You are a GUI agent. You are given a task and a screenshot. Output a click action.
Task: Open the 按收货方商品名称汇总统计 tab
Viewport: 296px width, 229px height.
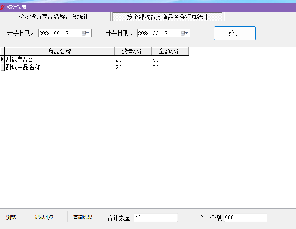click(53, 17)
